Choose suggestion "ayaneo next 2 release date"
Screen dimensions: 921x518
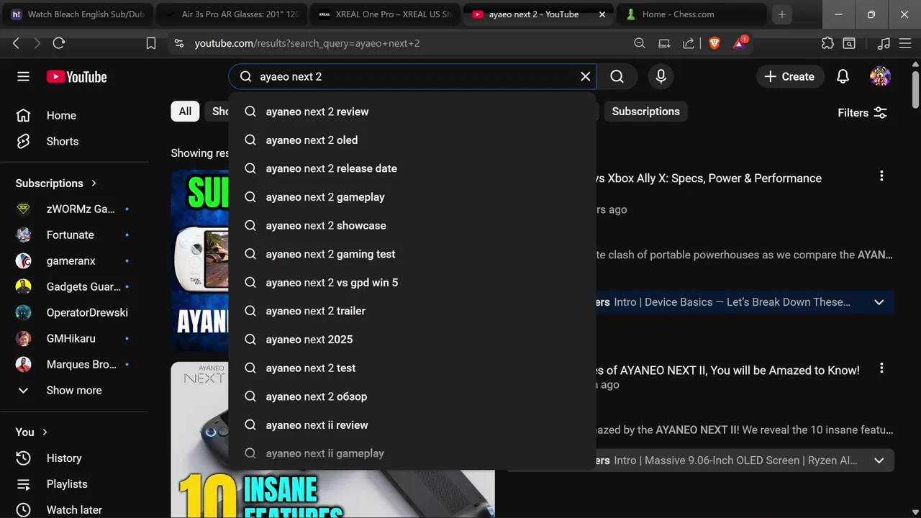(x=412, y=168)
